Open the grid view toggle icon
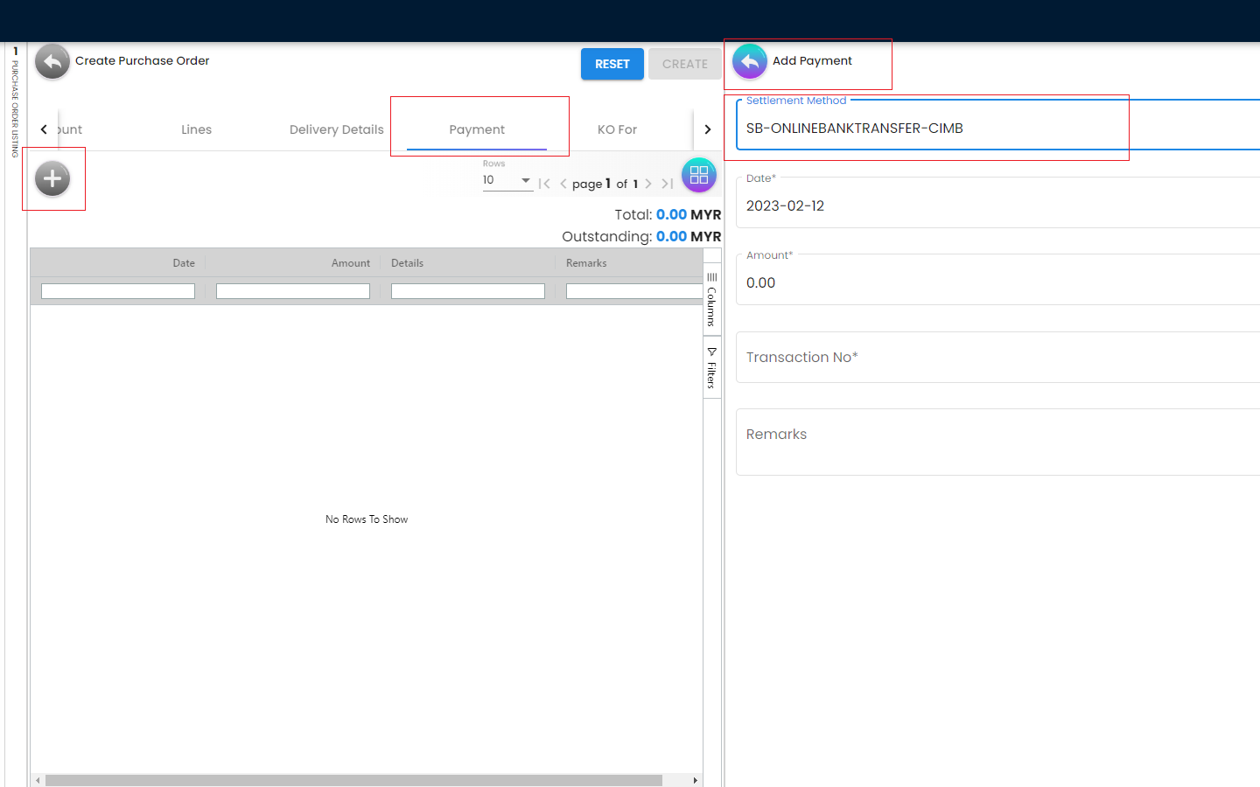 point(698,175)
